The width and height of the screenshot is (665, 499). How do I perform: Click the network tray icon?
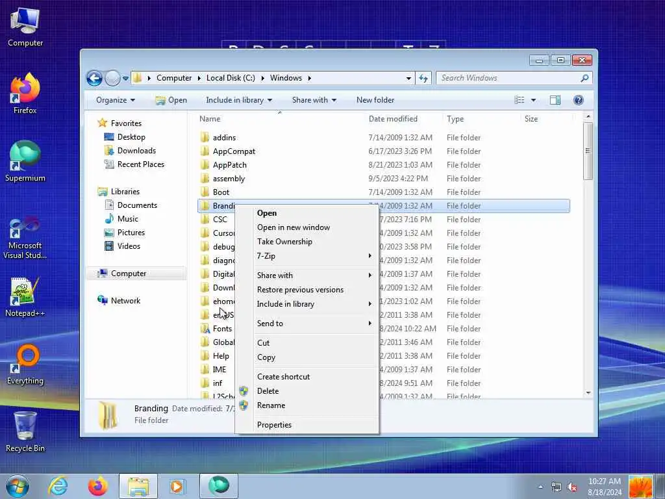557,487
